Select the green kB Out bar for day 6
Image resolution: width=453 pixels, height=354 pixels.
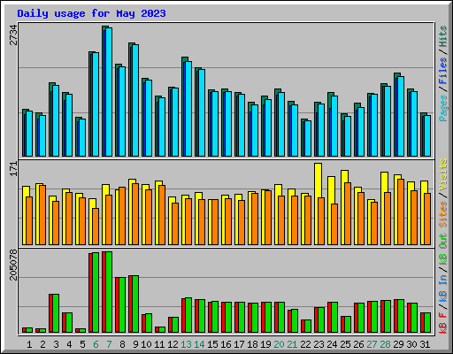[96, 293]
